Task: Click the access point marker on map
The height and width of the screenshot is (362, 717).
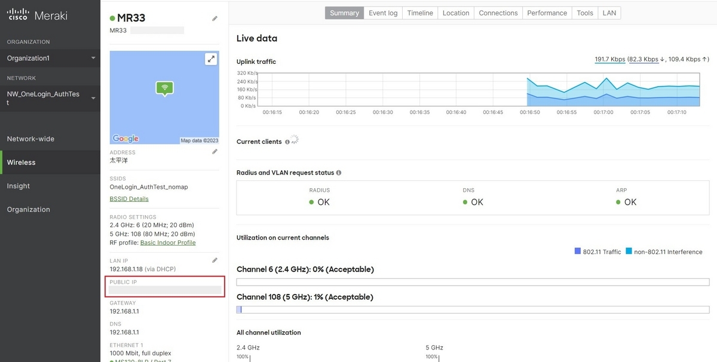Action: point(165,88)
